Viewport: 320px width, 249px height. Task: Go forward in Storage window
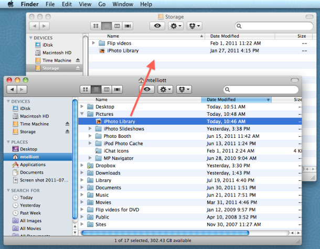45,26
